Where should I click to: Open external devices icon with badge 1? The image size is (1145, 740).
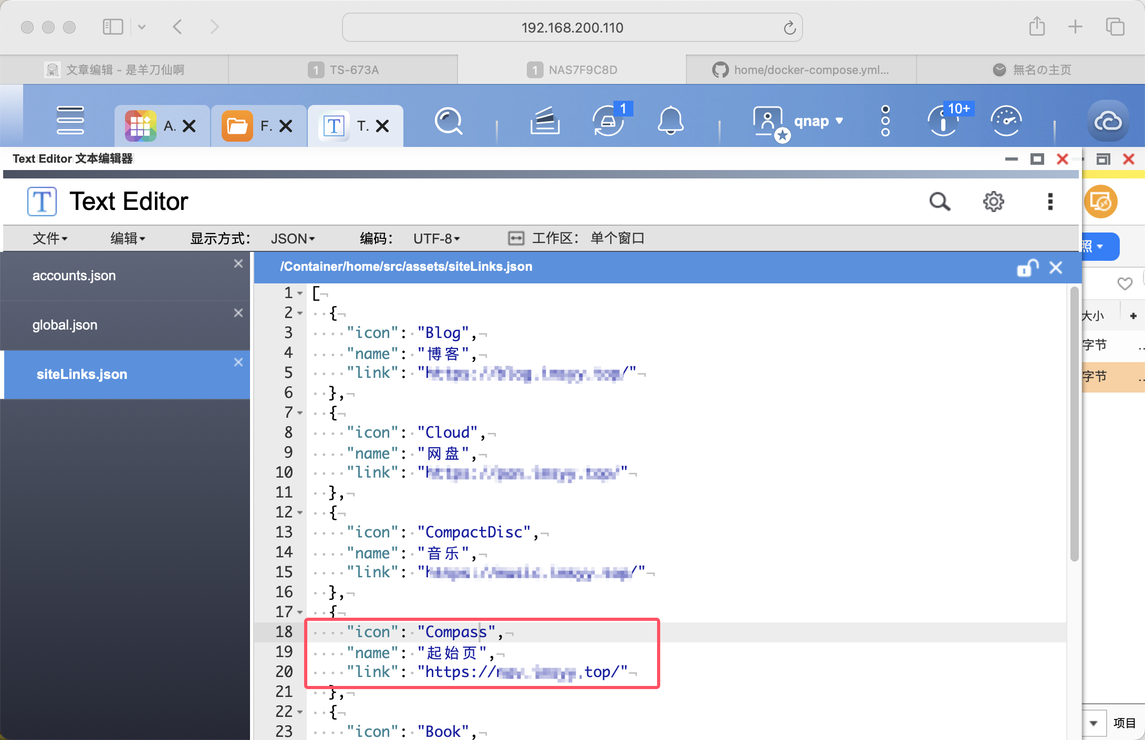point(609,121)
